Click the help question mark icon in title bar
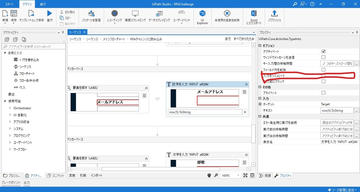Image resolution: width=360 pixels, height=192 pixels. (313, 4)
